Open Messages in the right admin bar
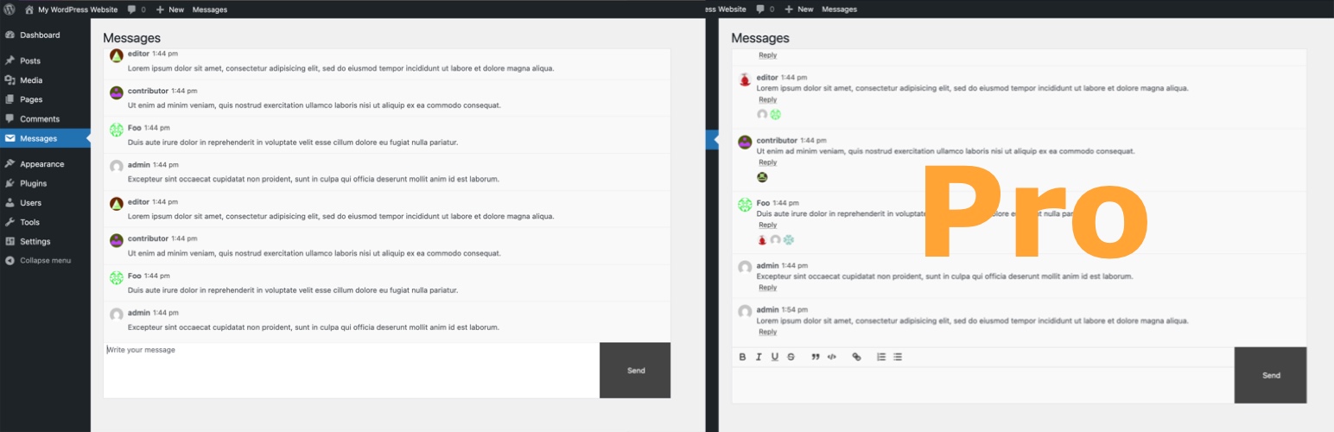 (839, 10)
